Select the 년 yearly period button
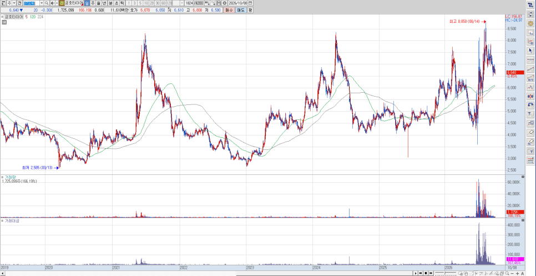The width and height of the screenshot is (536, 276). point(104,3)
